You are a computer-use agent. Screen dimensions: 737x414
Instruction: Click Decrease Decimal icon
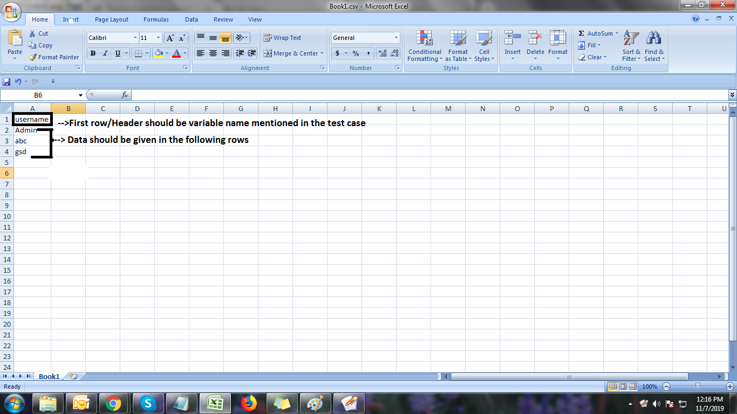click(x=394, y=53)
